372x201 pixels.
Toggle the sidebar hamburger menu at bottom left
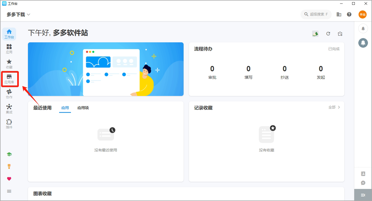(9, 191)
